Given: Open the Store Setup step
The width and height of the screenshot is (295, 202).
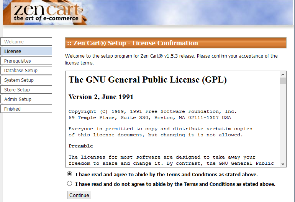Looking at the screenshot, I should pos(26,89).
